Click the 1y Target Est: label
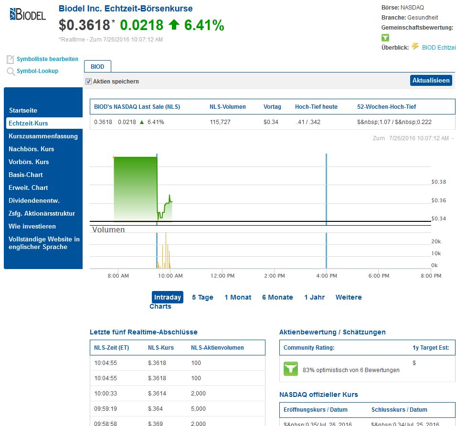Screen dimensions: 456x426 (x=431, y=348)
